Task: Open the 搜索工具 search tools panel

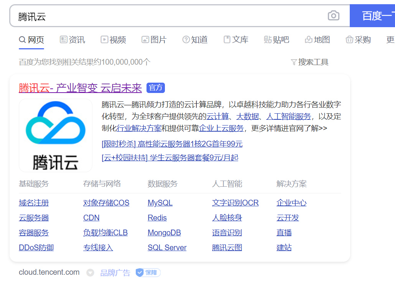Action: (x=314, y=62)
